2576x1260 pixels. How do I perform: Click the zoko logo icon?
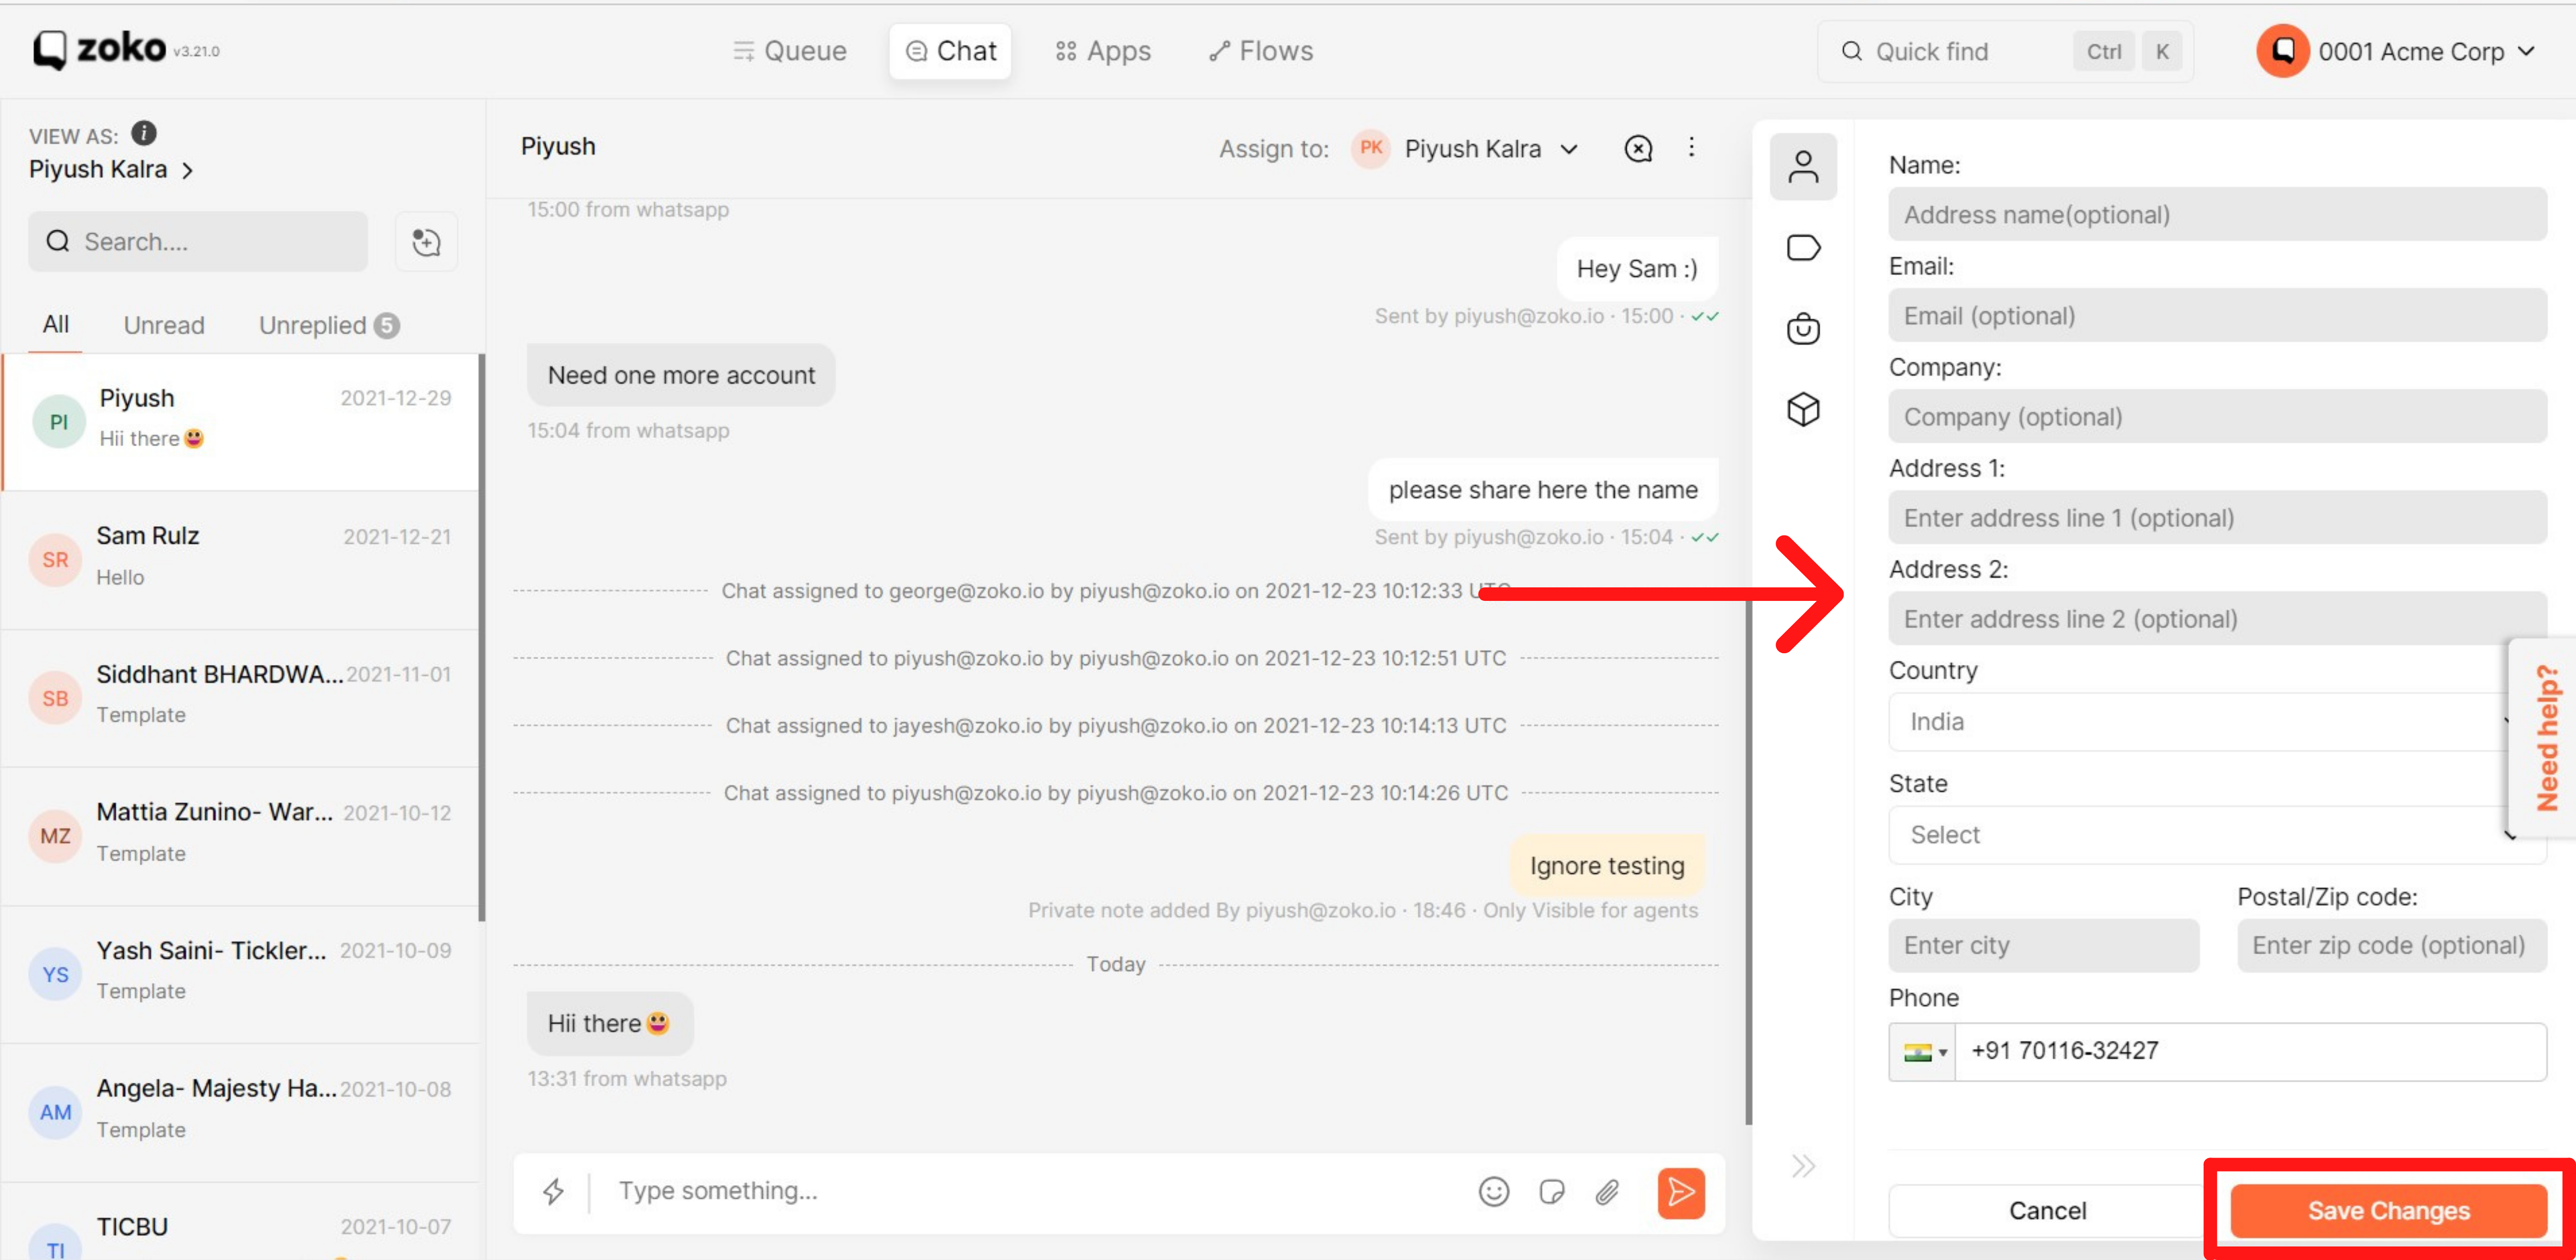50,50
